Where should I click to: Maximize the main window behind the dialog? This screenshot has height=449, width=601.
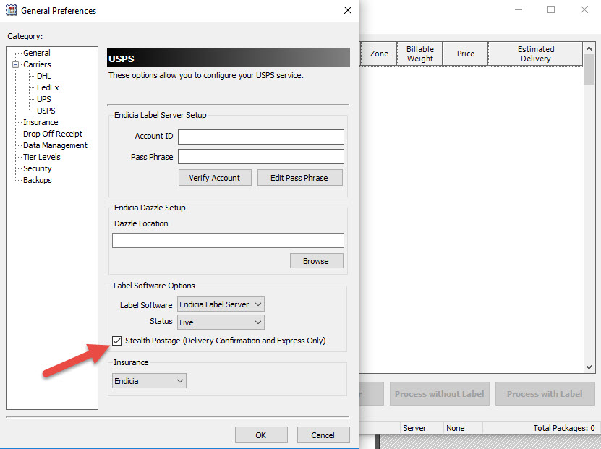[551, 9]
